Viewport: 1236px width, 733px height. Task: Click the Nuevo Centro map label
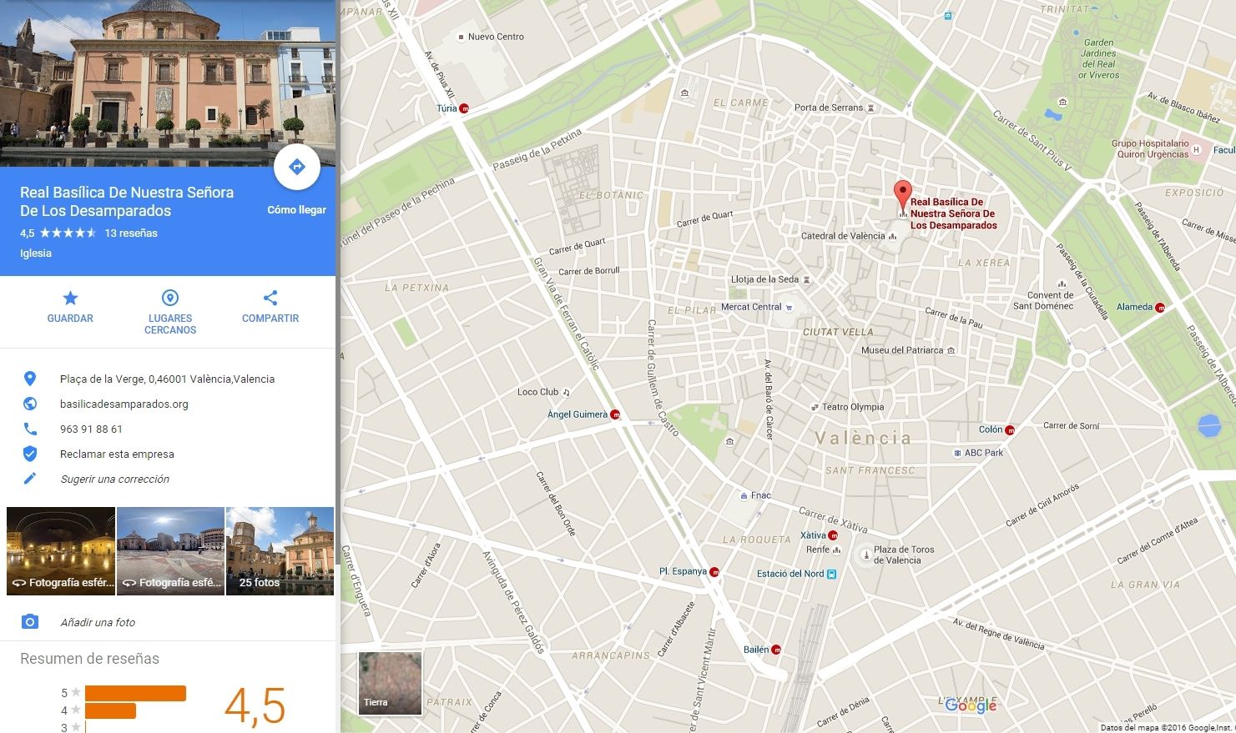pyautogui.click(x=496, y=37)
